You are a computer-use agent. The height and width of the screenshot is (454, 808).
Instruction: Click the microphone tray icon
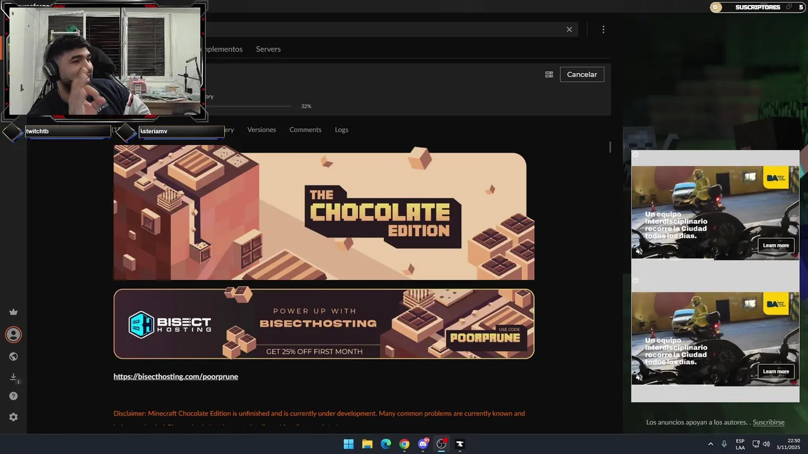pos(724,444)
